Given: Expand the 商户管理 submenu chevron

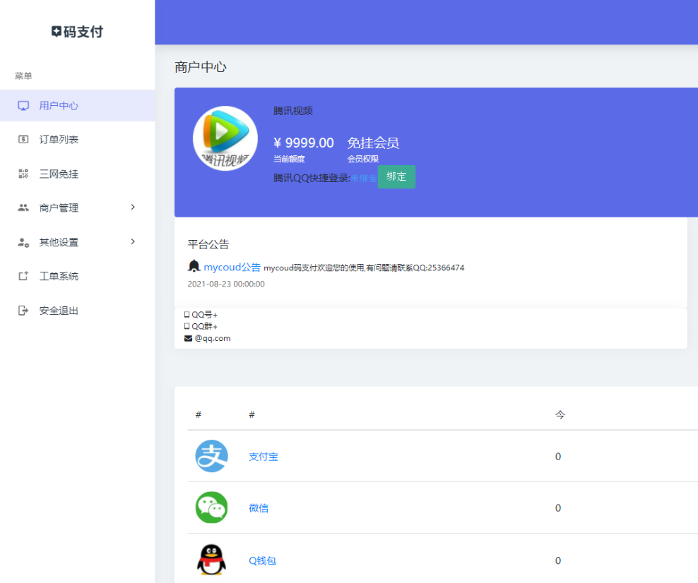Looking at the screenshot, I should [x=133, y=208].
